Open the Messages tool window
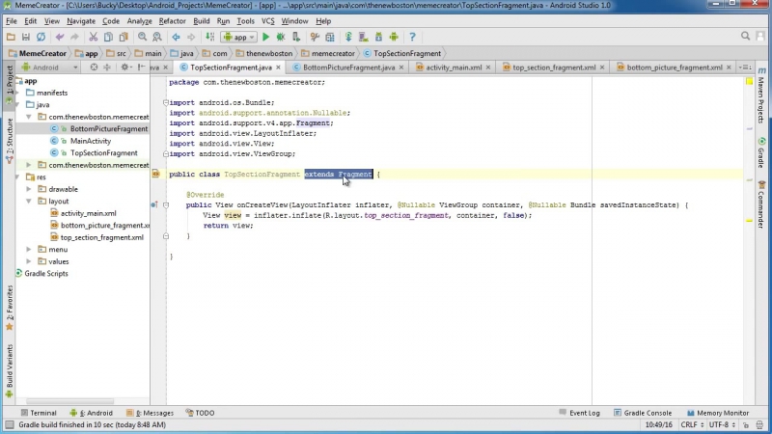 [151, 413]
